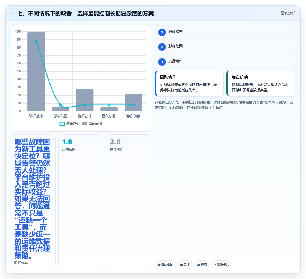Click the 复盘价值 bar in the chart

pos(134,102)
